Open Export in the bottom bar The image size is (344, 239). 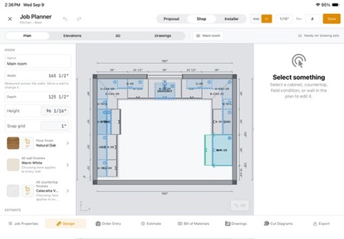coord(321,224)
